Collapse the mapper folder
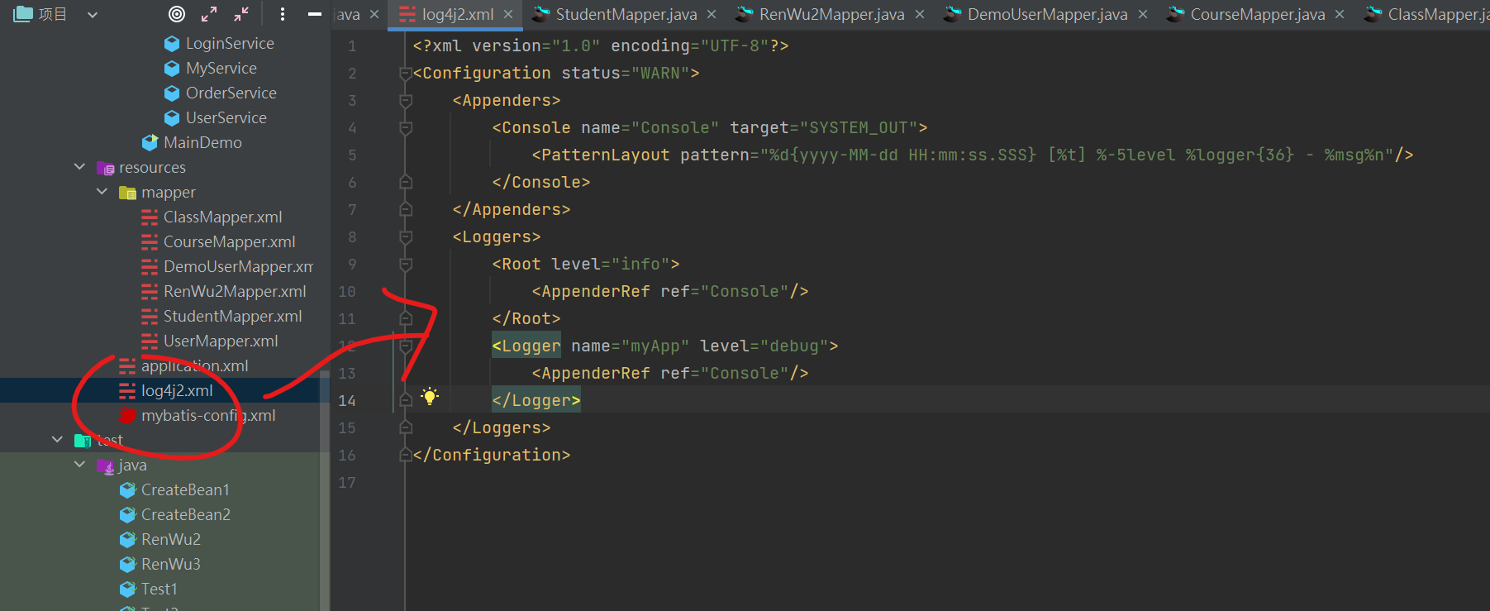 click(102, 192)
